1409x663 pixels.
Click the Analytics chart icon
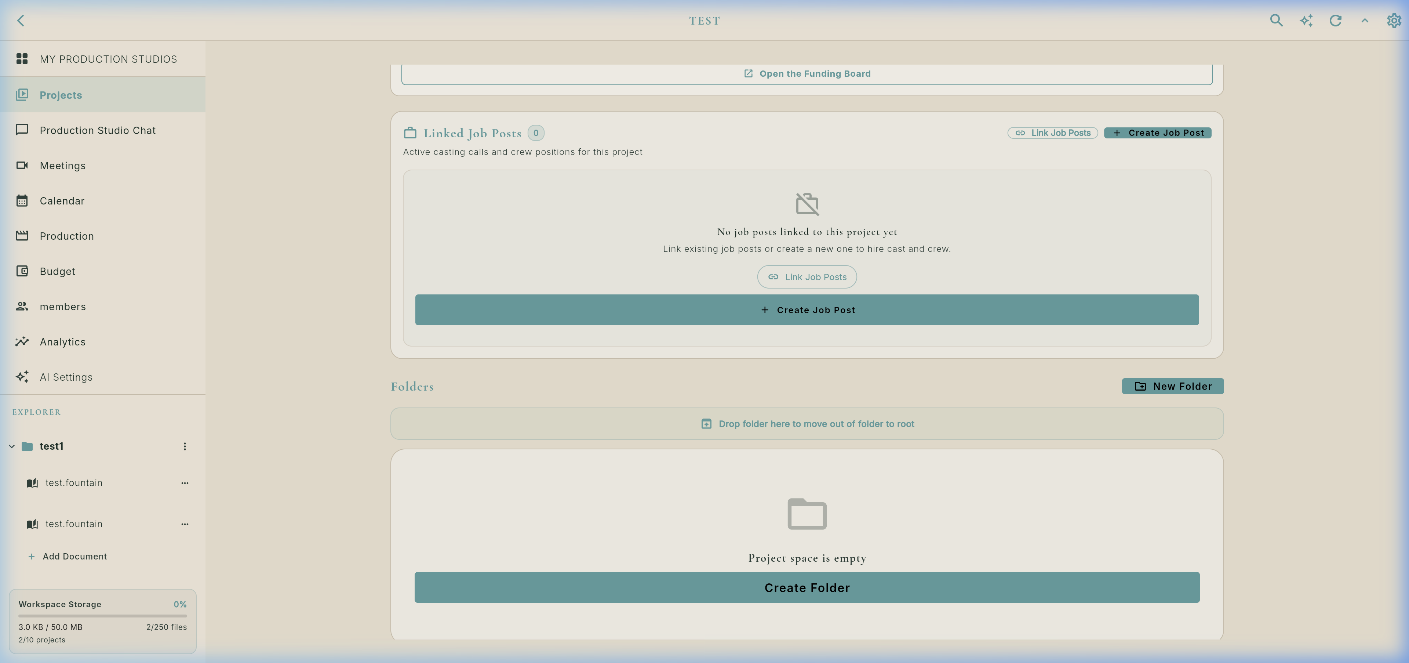pyautogui.click(x=22, y=342)
